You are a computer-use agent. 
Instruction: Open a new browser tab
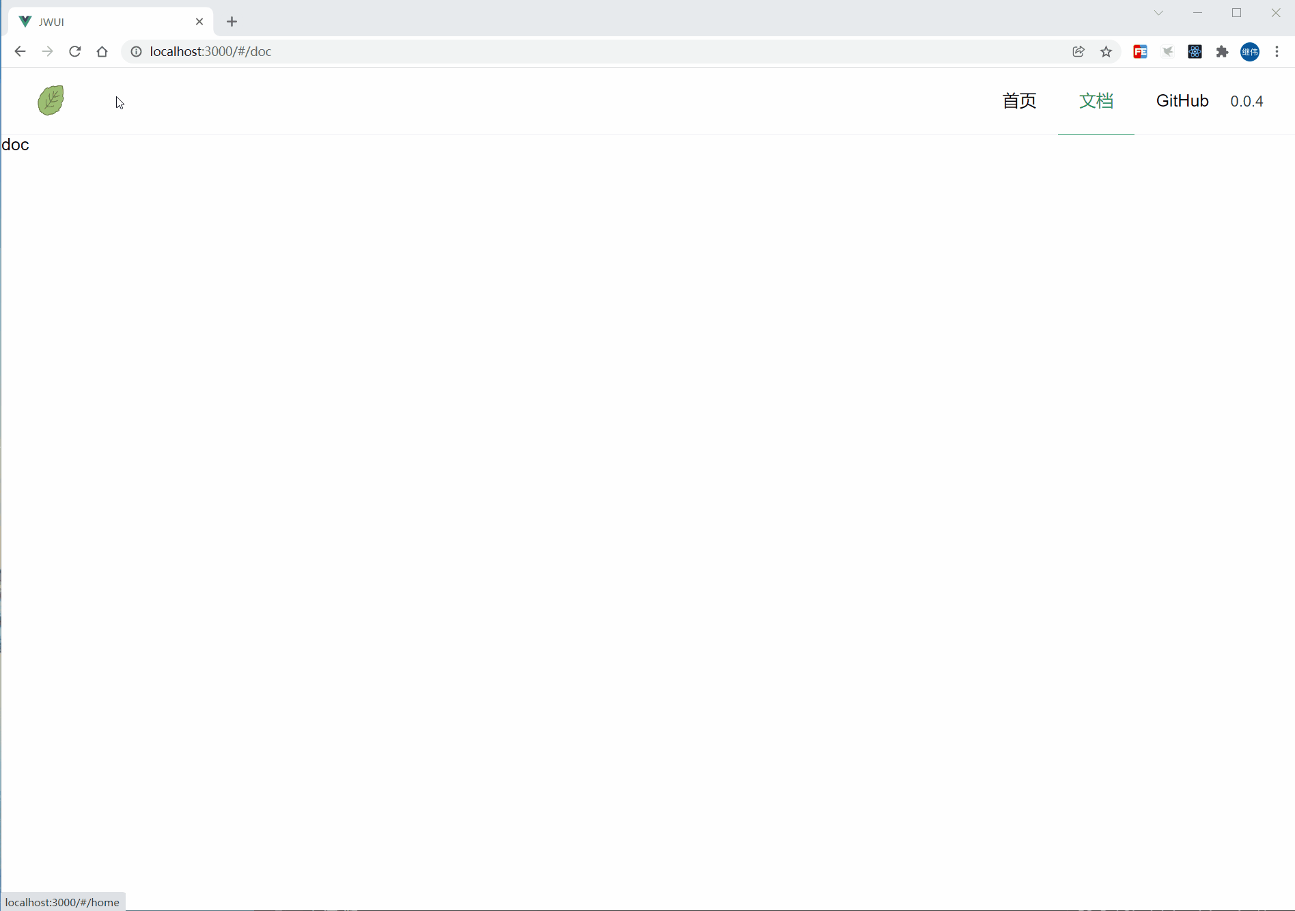(x=232, y=21)
